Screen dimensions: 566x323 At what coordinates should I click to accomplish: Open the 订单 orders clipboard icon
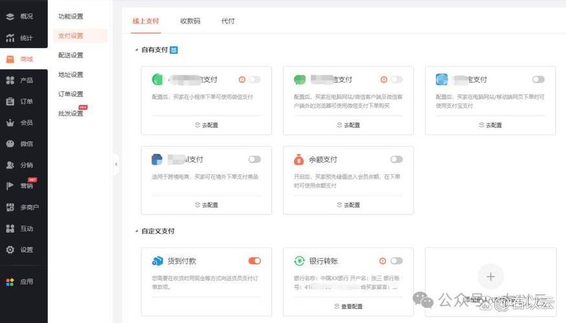(x=10, y=101)
